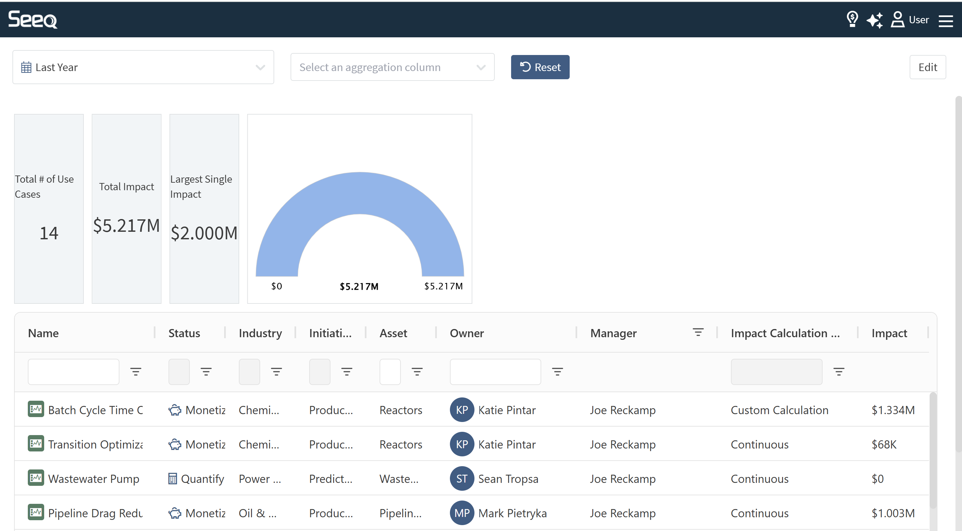Click filter icon beside Owner filter box
This screenshot has width=962, height=531.
click(x=557, y=372)
